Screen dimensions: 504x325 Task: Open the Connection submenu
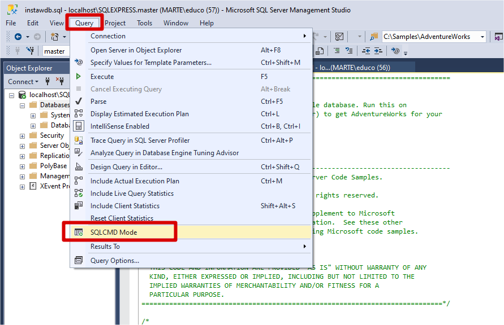[x=192, y=36]
